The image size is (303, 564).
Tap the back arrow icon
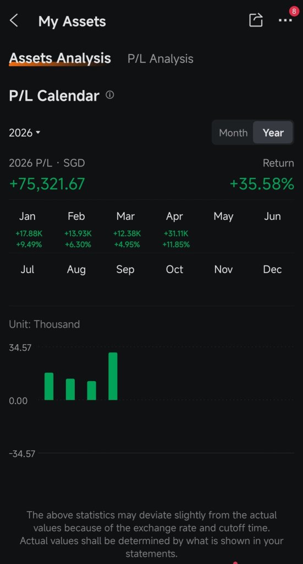tap(14, 20)
